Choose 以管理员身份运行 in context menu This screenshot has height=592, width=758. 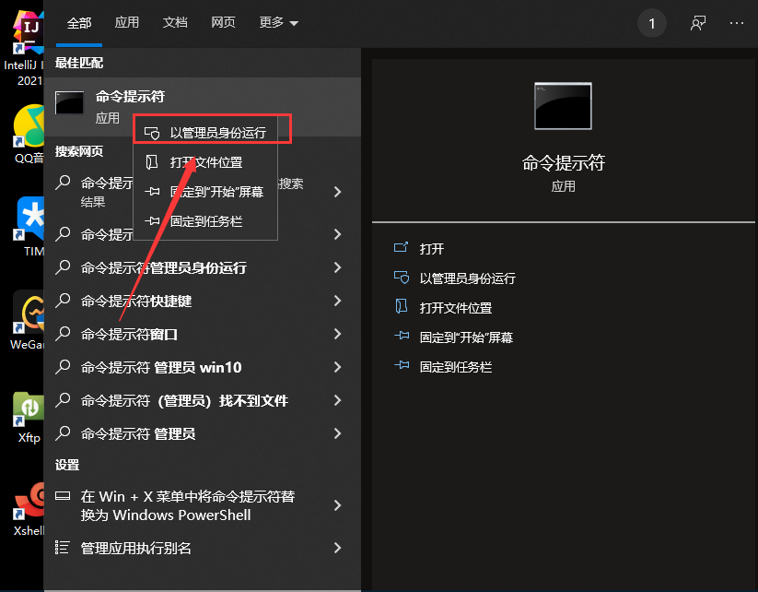point(205,133)
